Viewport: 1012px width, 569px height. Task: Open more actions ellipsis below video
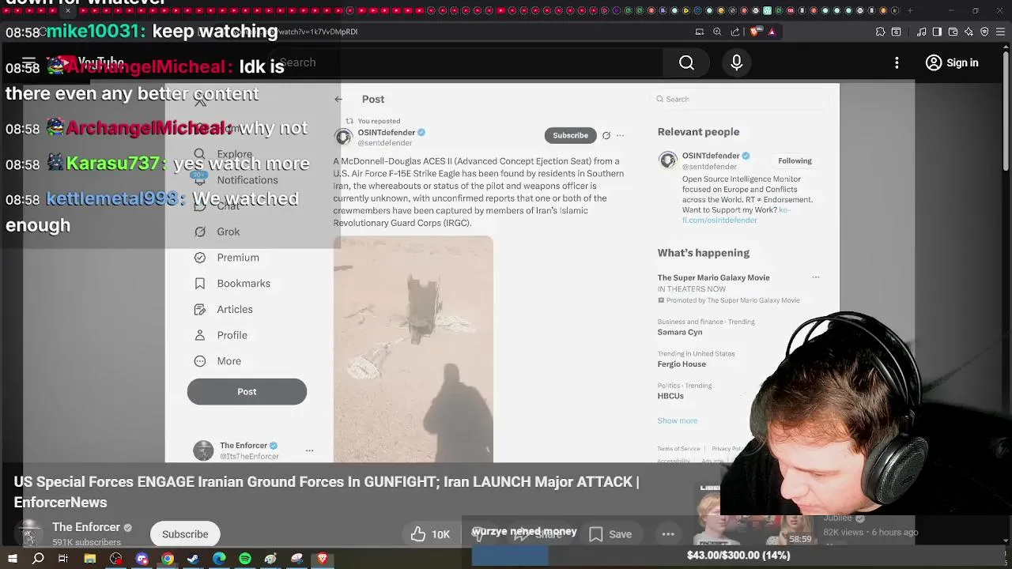pos(668,534)
